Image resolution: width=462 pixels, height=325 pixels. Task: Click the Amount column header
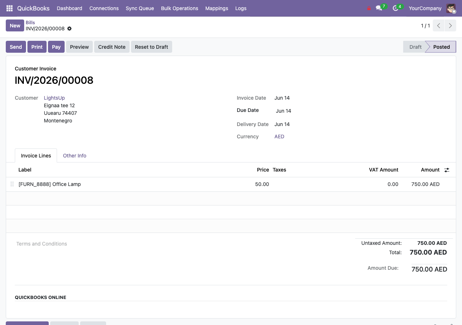(x=430, y=170)
